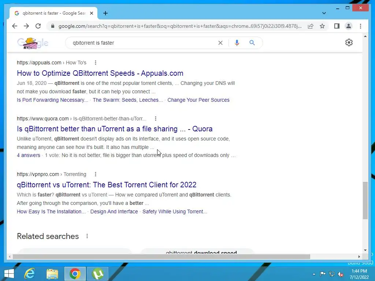
Task: Launch Internet Explorer from taskbar
Action: point(30,274)
